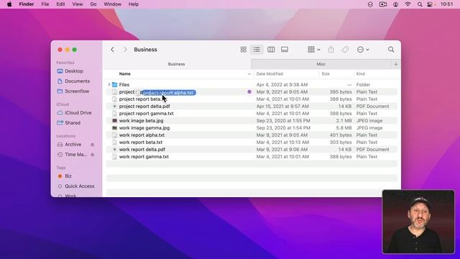Screen dimensions: 460x259
Task: Open the Window menu
Action: pyautogui.click(x=112, y=4)
